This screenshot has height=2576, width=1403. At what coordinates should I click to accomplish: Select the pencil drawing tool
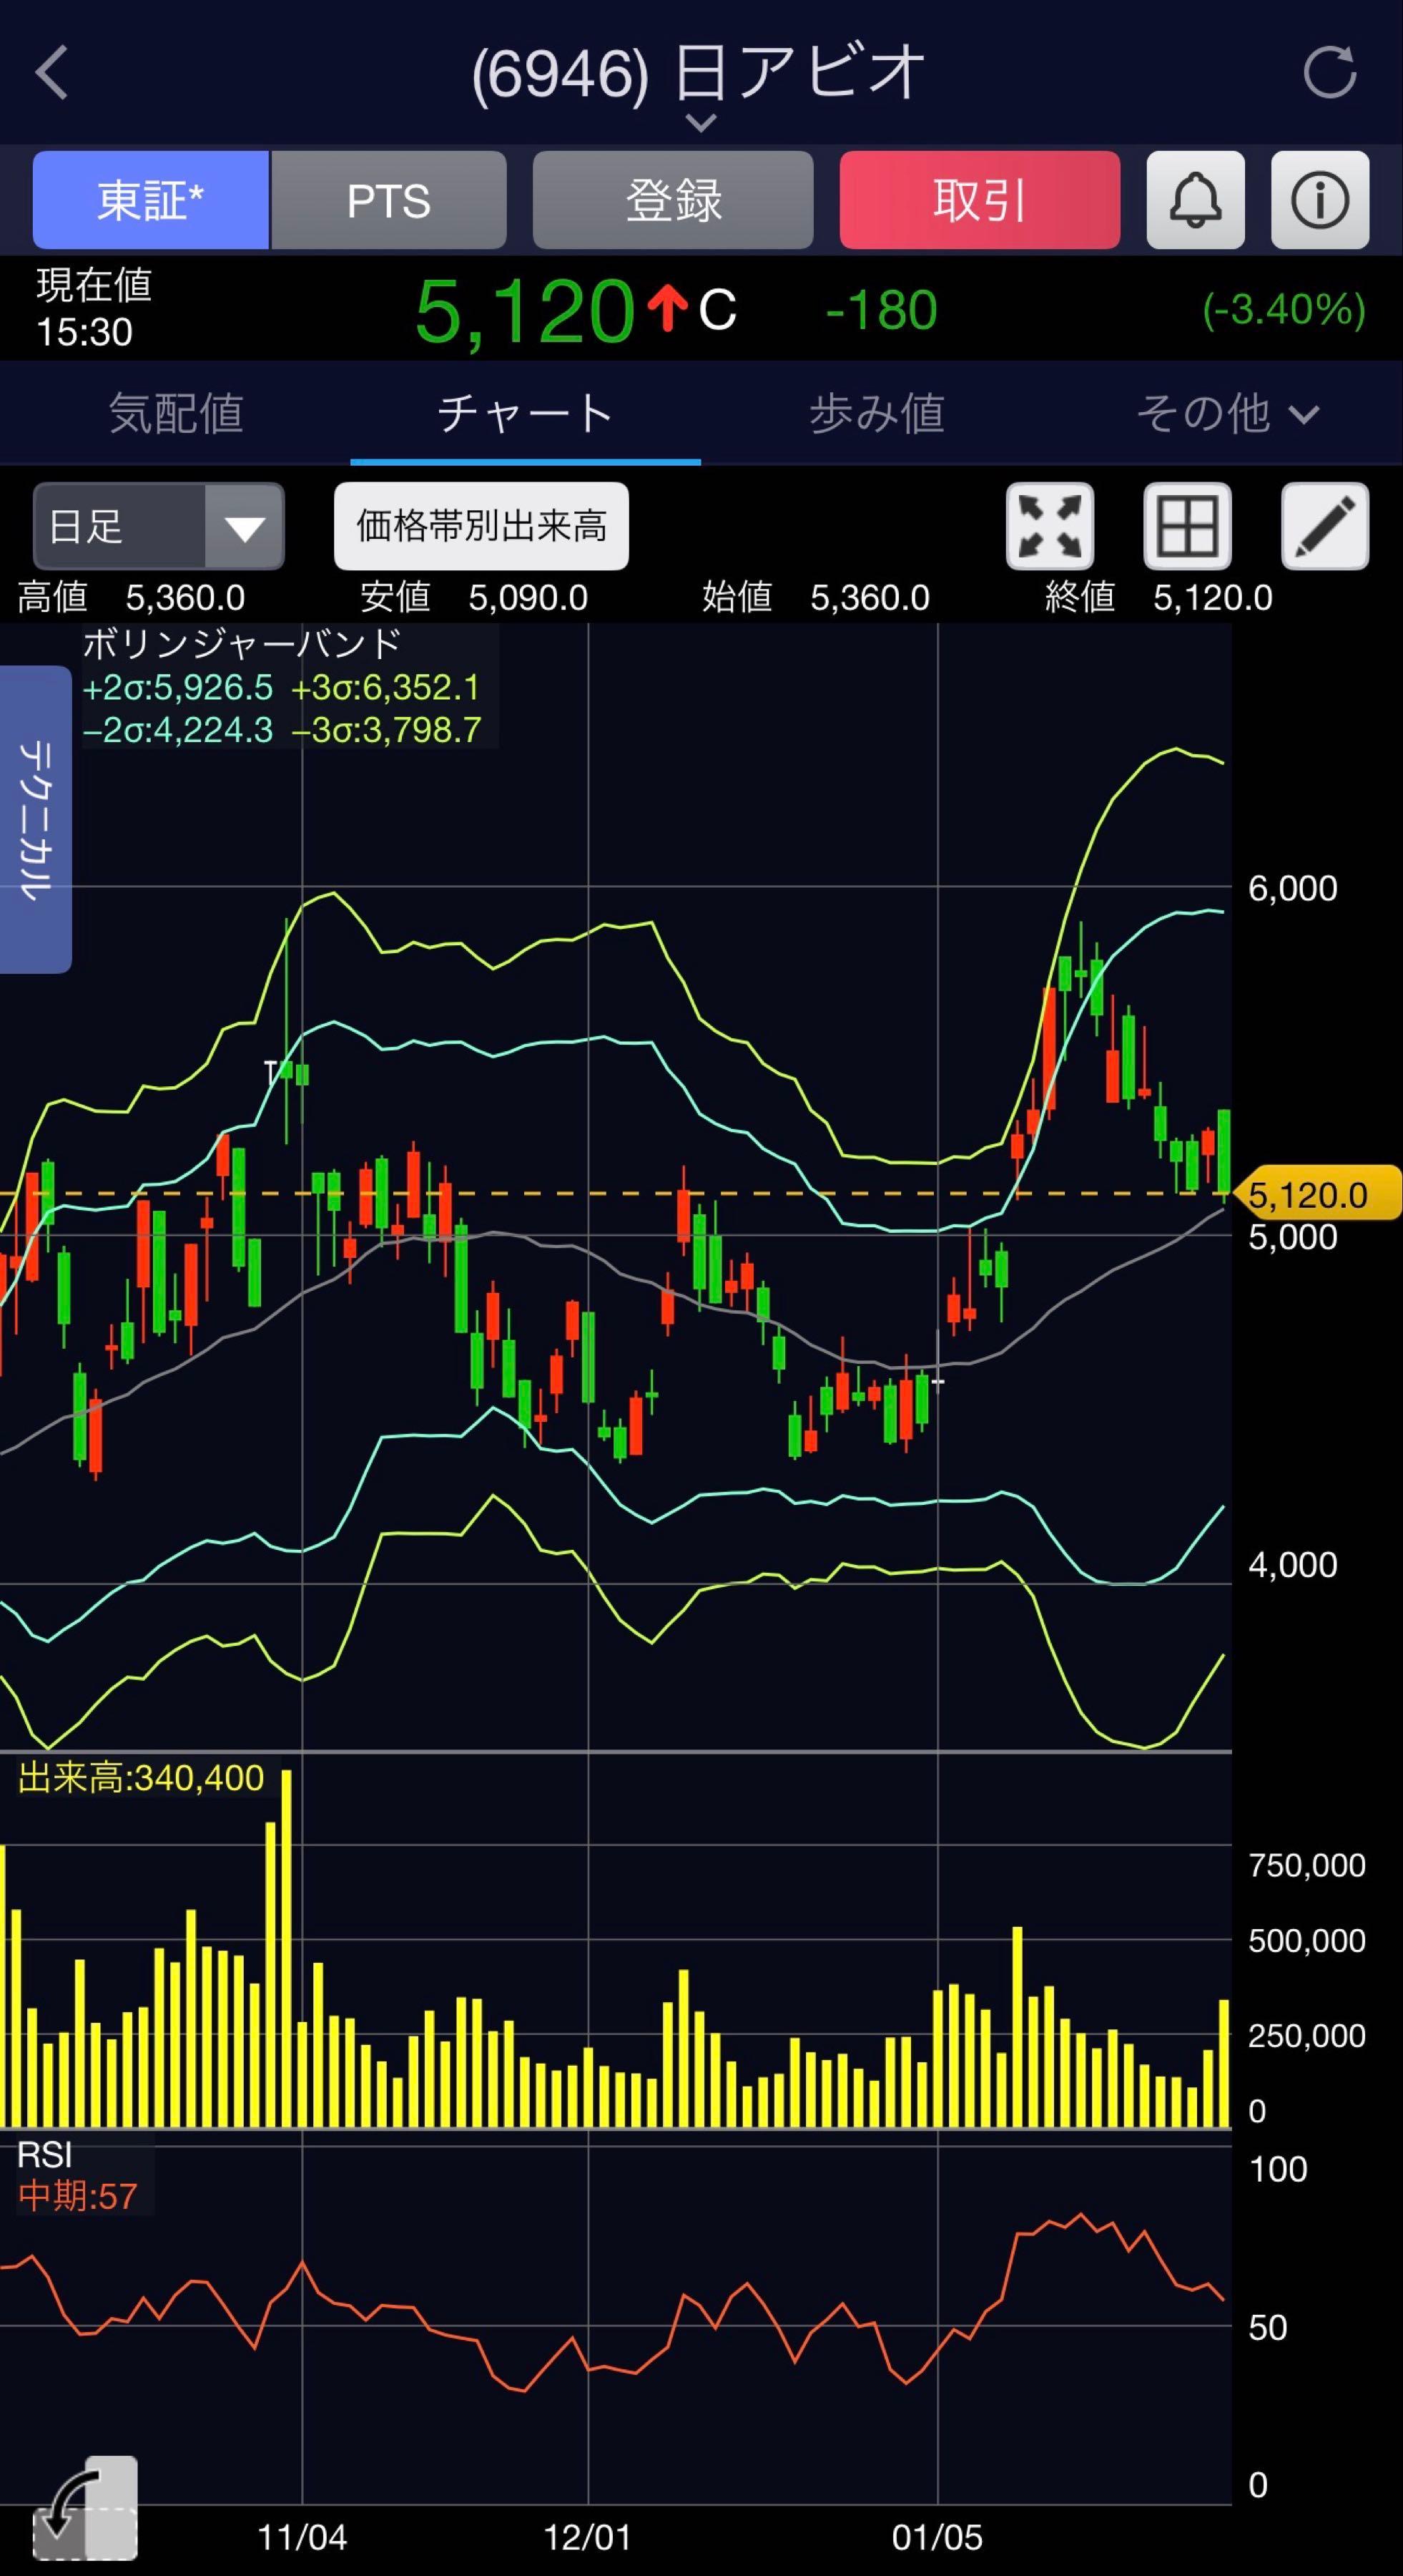pos(1324,526)
